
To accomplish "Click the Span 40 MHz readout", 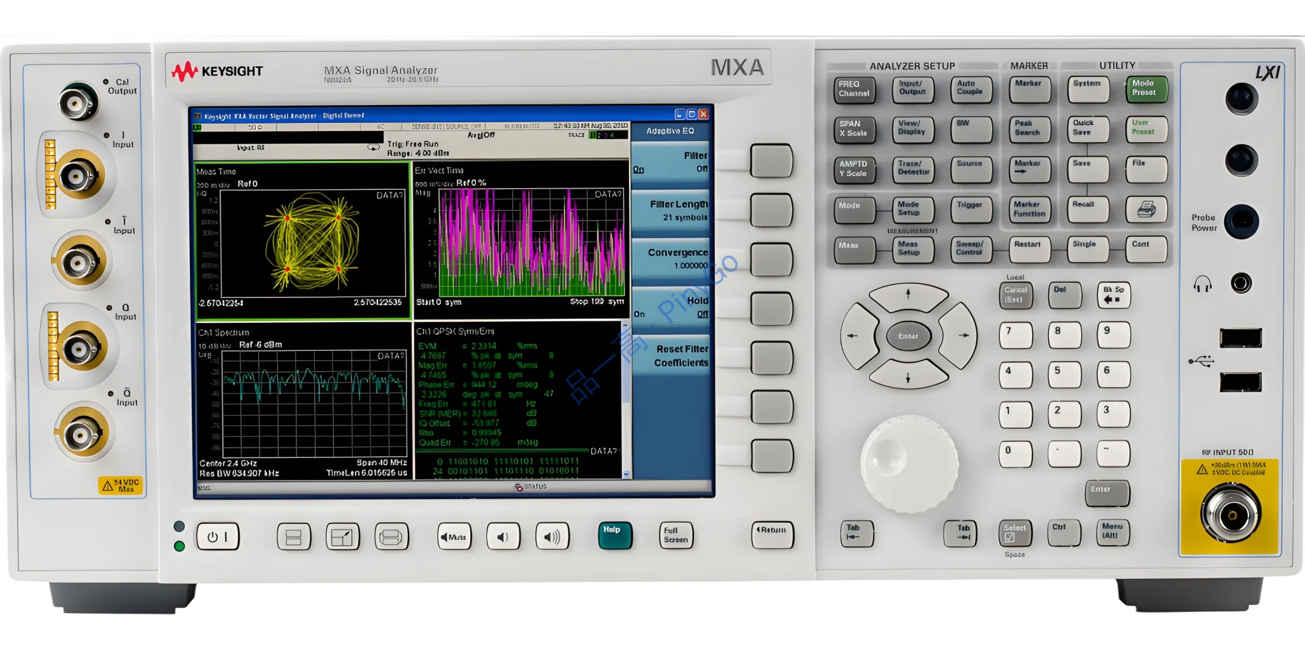I will (382, 463).
